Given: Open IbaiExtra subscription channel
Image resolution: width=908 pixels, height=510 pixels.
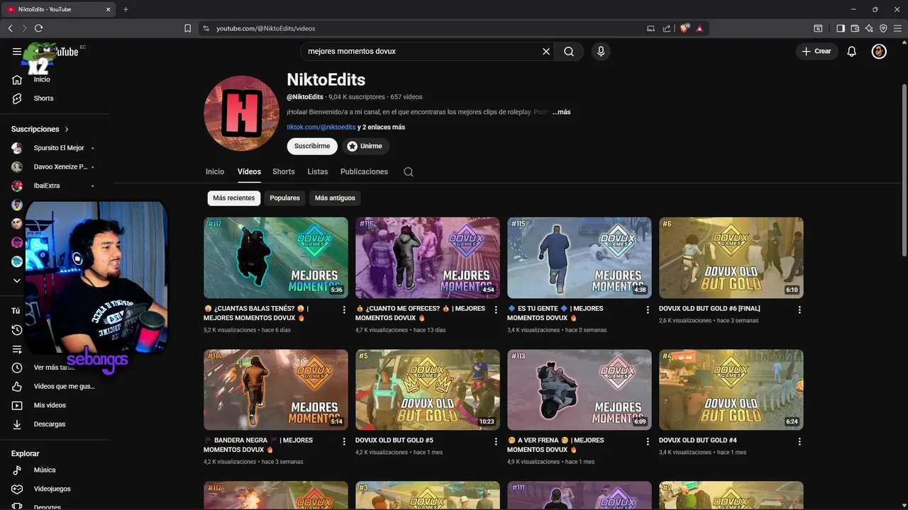Looking at the screenshot, I should [x=54, y=186].
